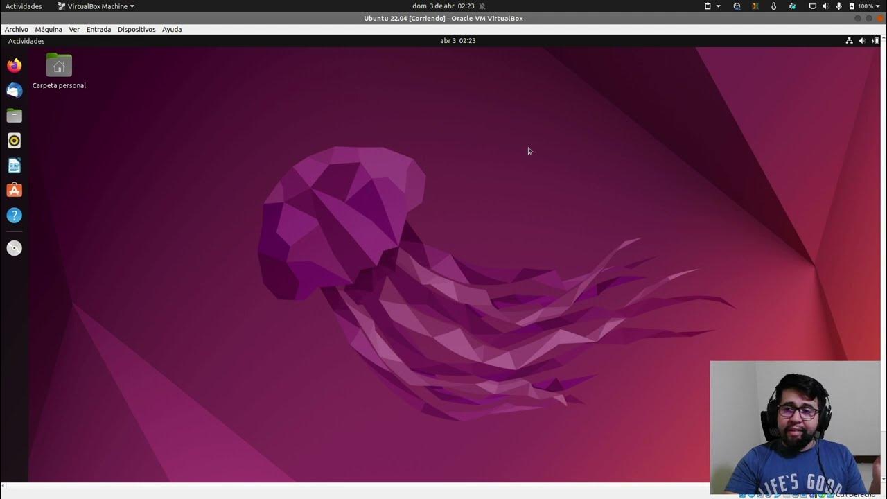Click guest Ubuntu Actividades button

pyautogui.click(x=26, y=41)
